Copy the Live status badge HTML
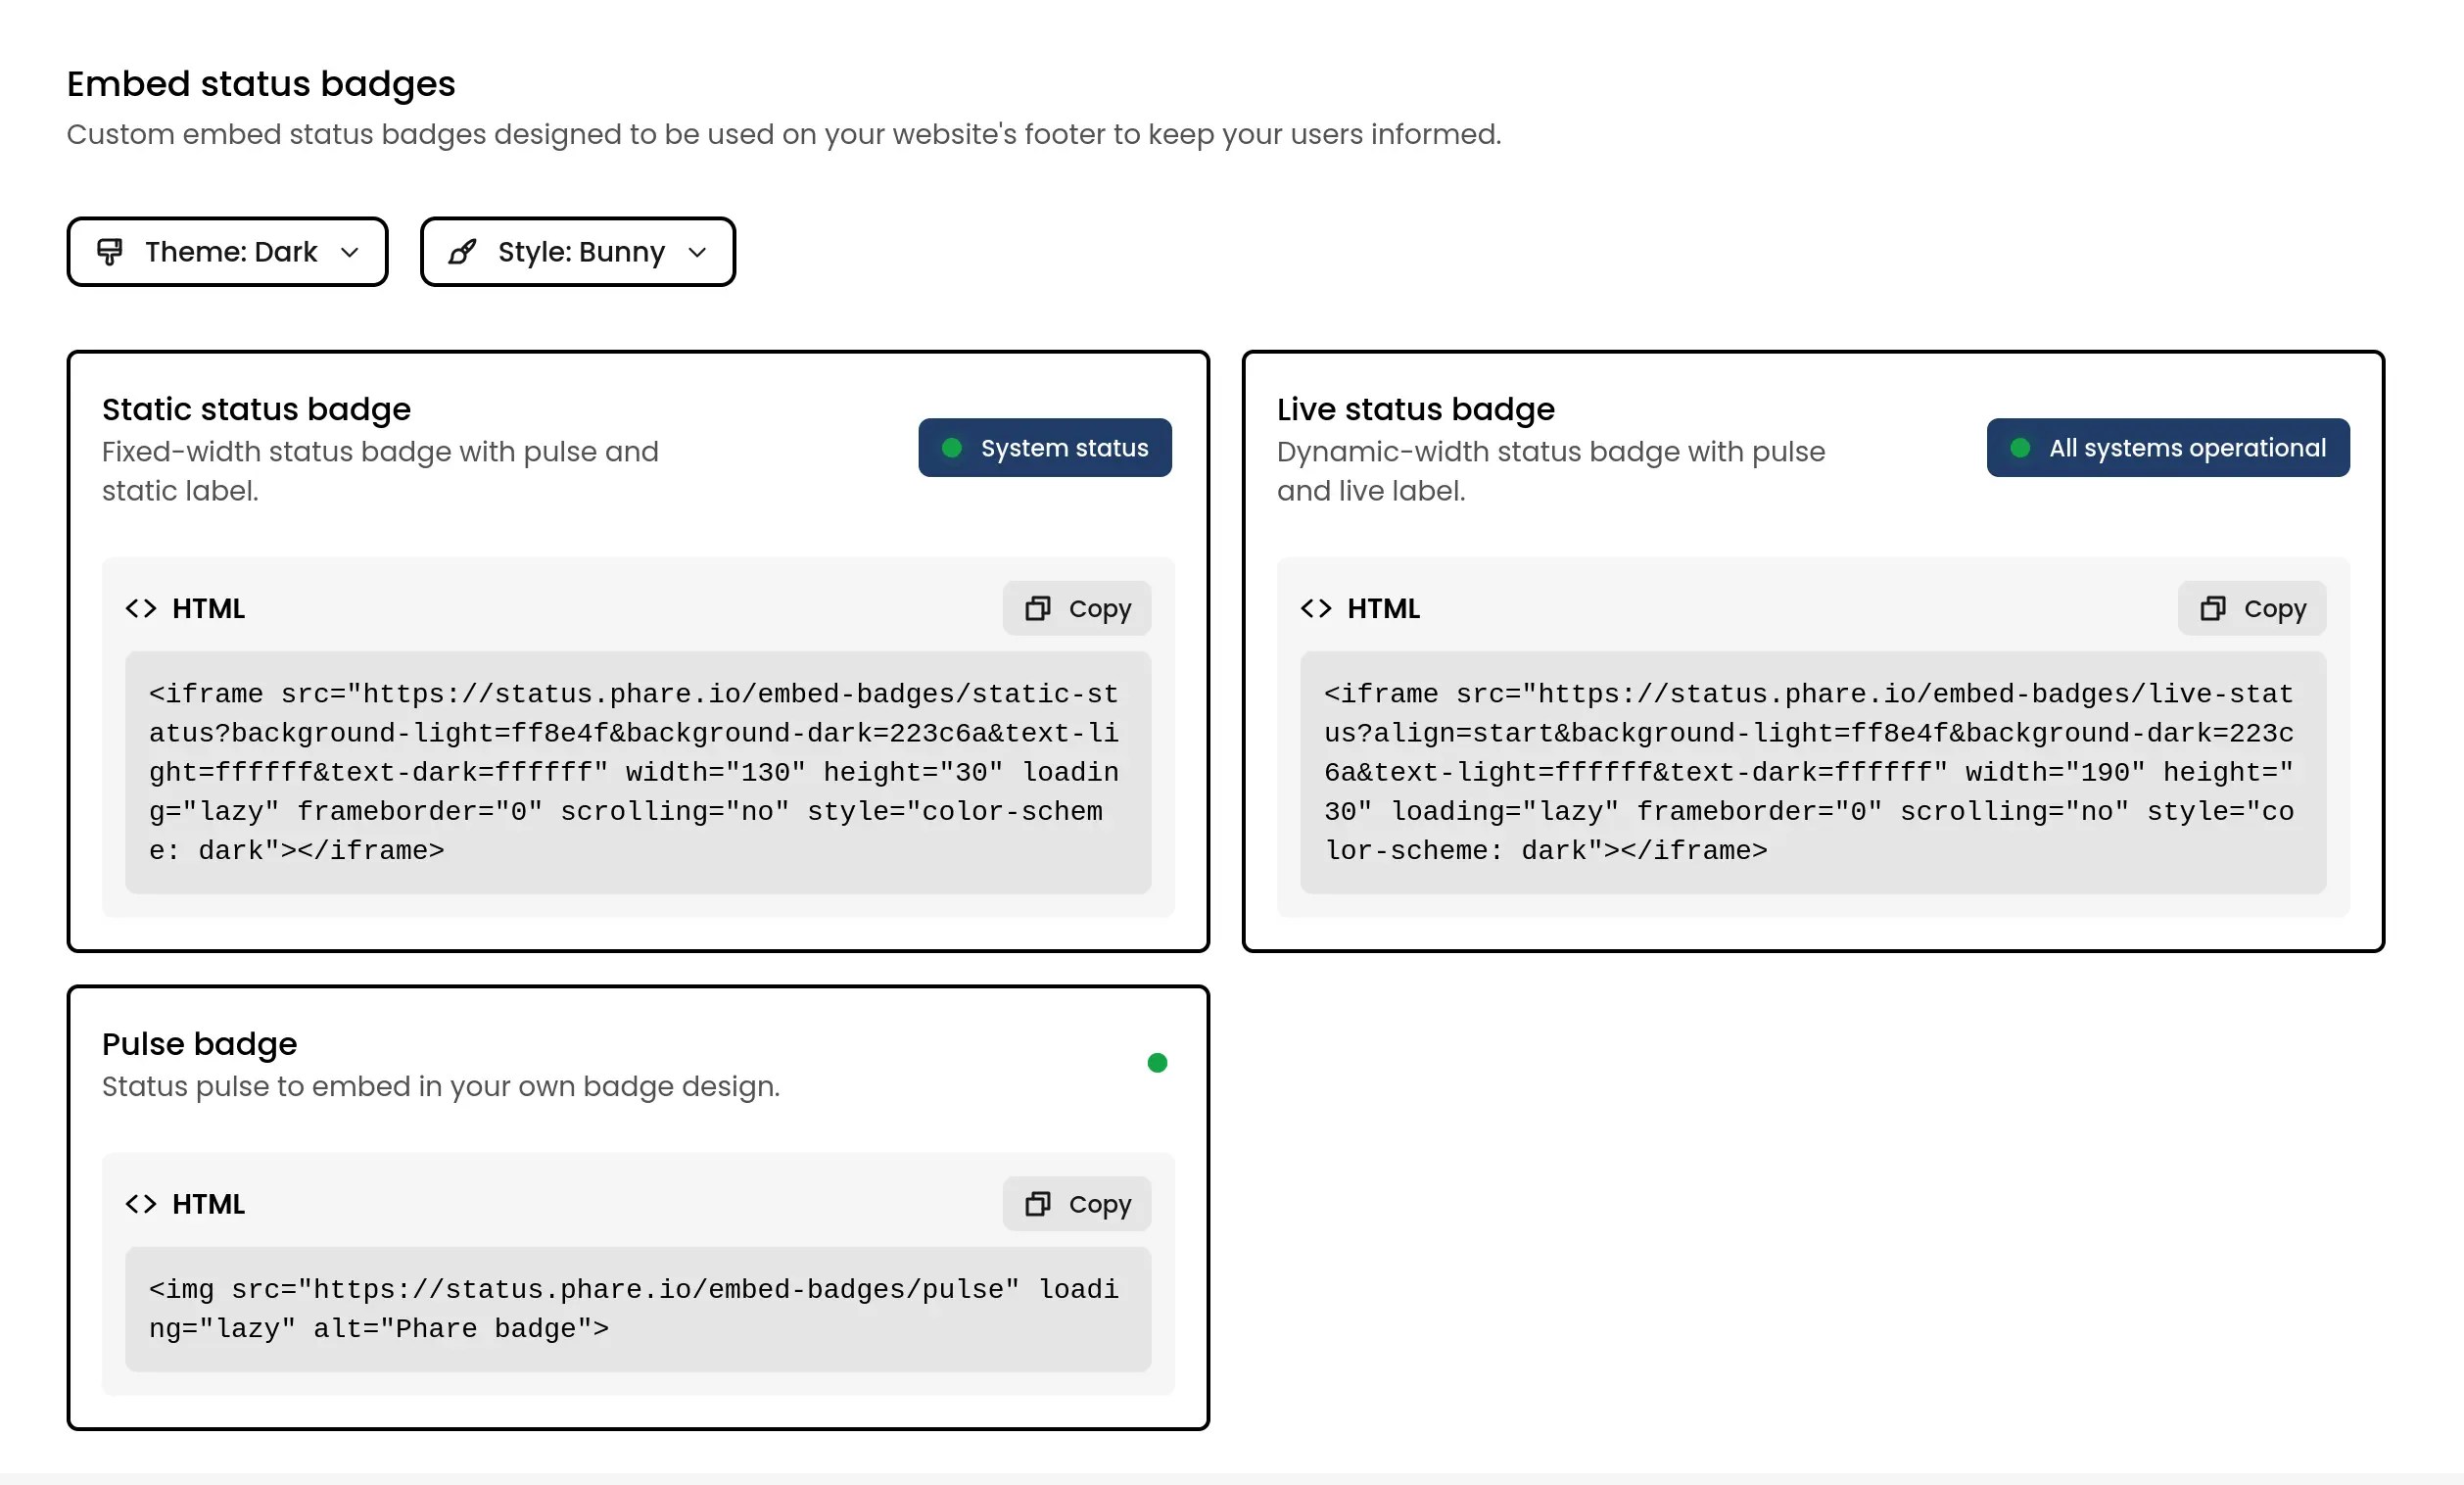The image size is (2464, 1485). [2251, 608]
